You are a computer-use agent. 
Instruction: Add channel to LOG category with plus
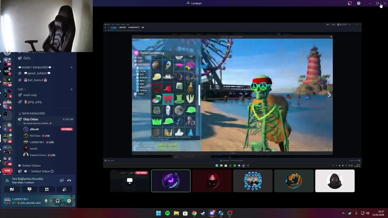(x=72, y=89)
